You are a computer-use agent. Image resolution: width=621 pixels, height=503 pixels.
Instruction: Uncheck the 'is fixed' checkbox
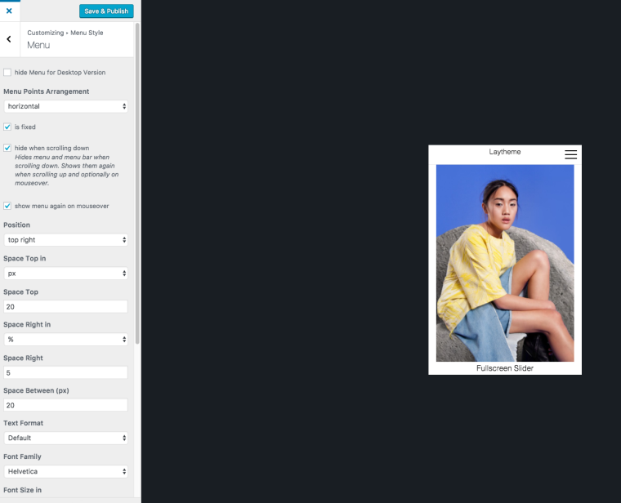(x=7, y=127)
